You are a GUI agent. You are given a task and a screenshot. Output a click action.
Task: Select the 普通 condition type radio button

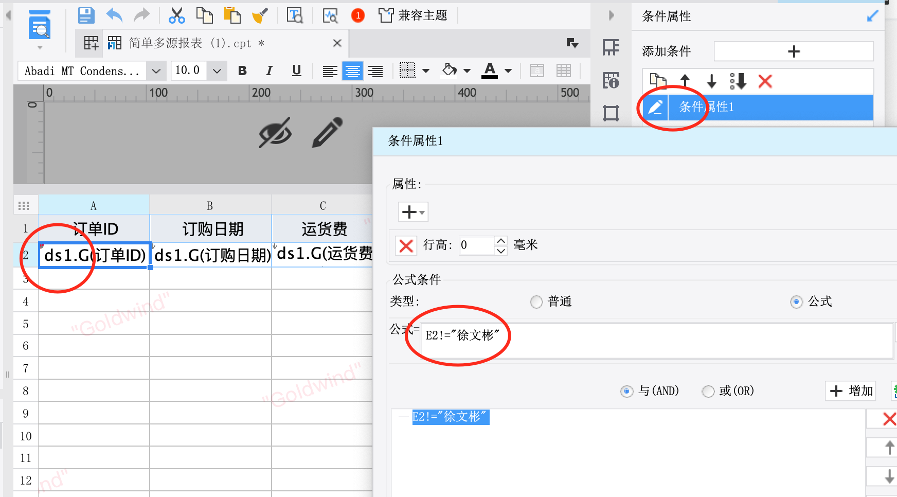536,302
